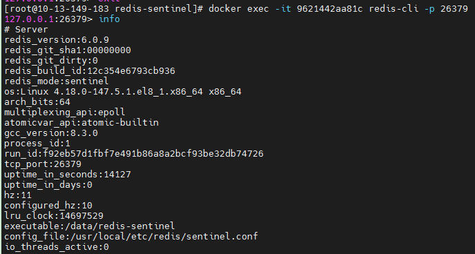Click the multiplexing_api:epoll line
Image resolution: width=475 pixels, height=254 pixels.
click(65, 113)
